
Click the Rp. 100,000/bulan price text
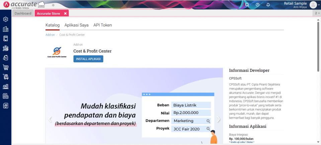[241, 139]
